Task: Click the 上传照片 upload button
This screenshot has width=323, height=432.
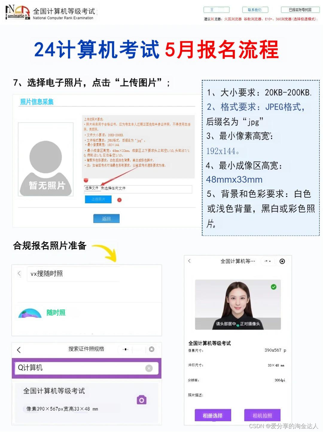Action: click(x=98, y=199)
